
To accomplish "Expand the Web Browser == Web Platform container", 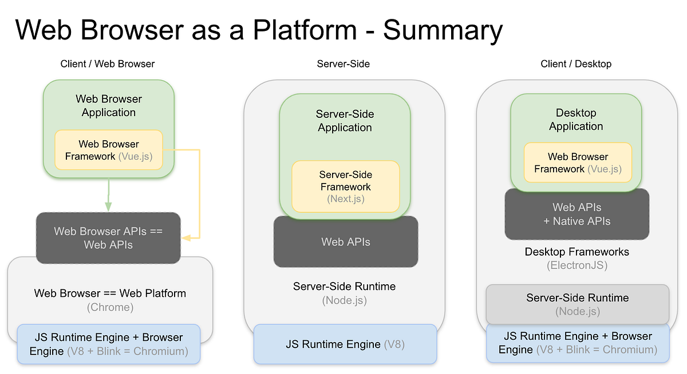I will (109, 293).
